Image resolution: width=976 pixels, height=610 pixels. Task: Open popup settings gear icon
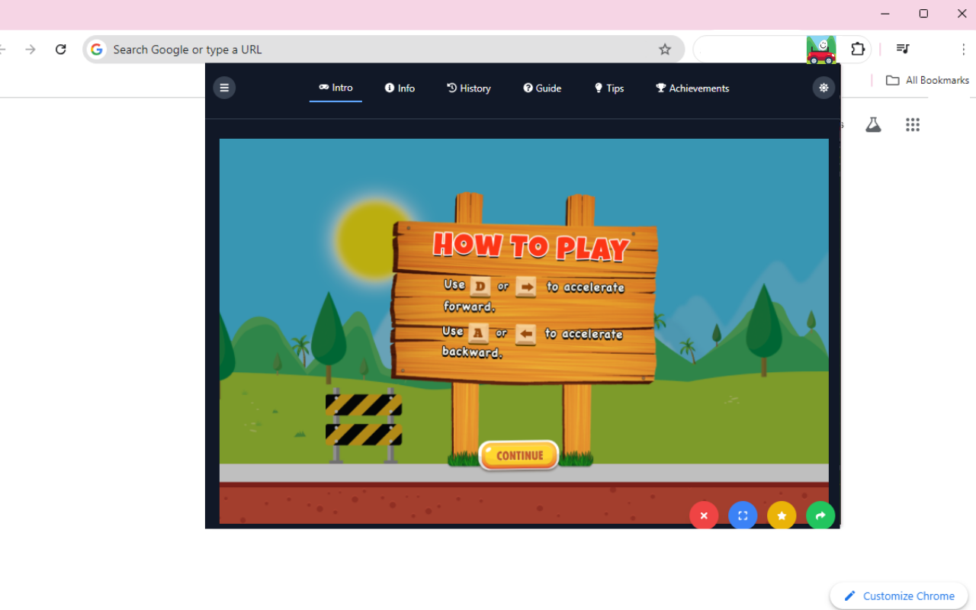[x=823, y=88]
